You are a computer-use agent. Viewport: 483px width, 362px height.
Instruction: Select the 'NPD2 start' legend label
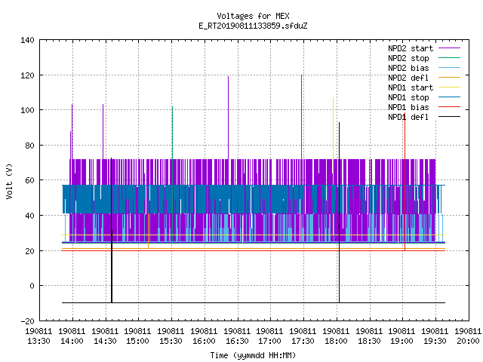click(411, 48)
